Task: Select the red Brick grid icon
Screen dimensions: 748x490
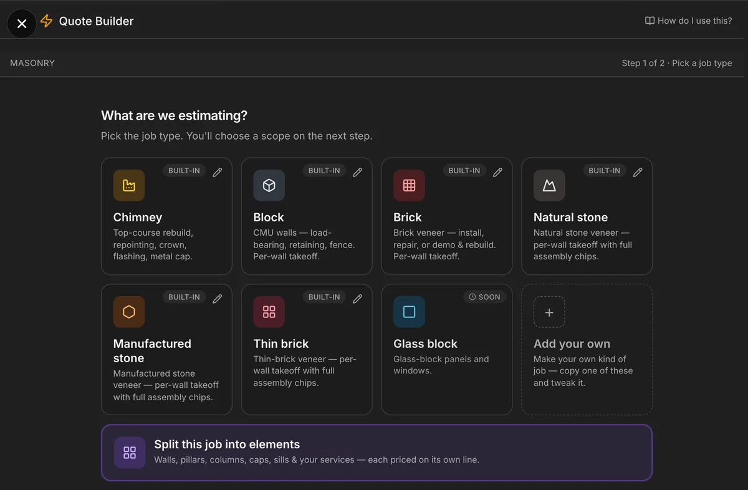Action: (410, 185)
